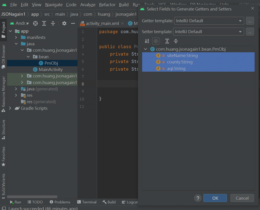Open the Build tool window at bottom
This screenshot has height=210, width=260.
109,202
